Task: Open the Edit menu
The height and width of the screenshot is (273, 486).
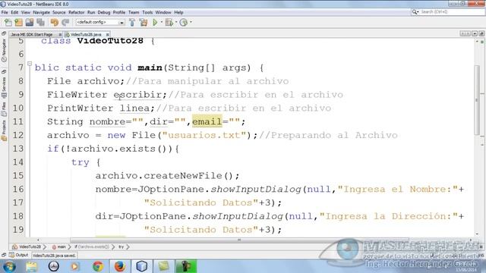Action: pos(14,12)
